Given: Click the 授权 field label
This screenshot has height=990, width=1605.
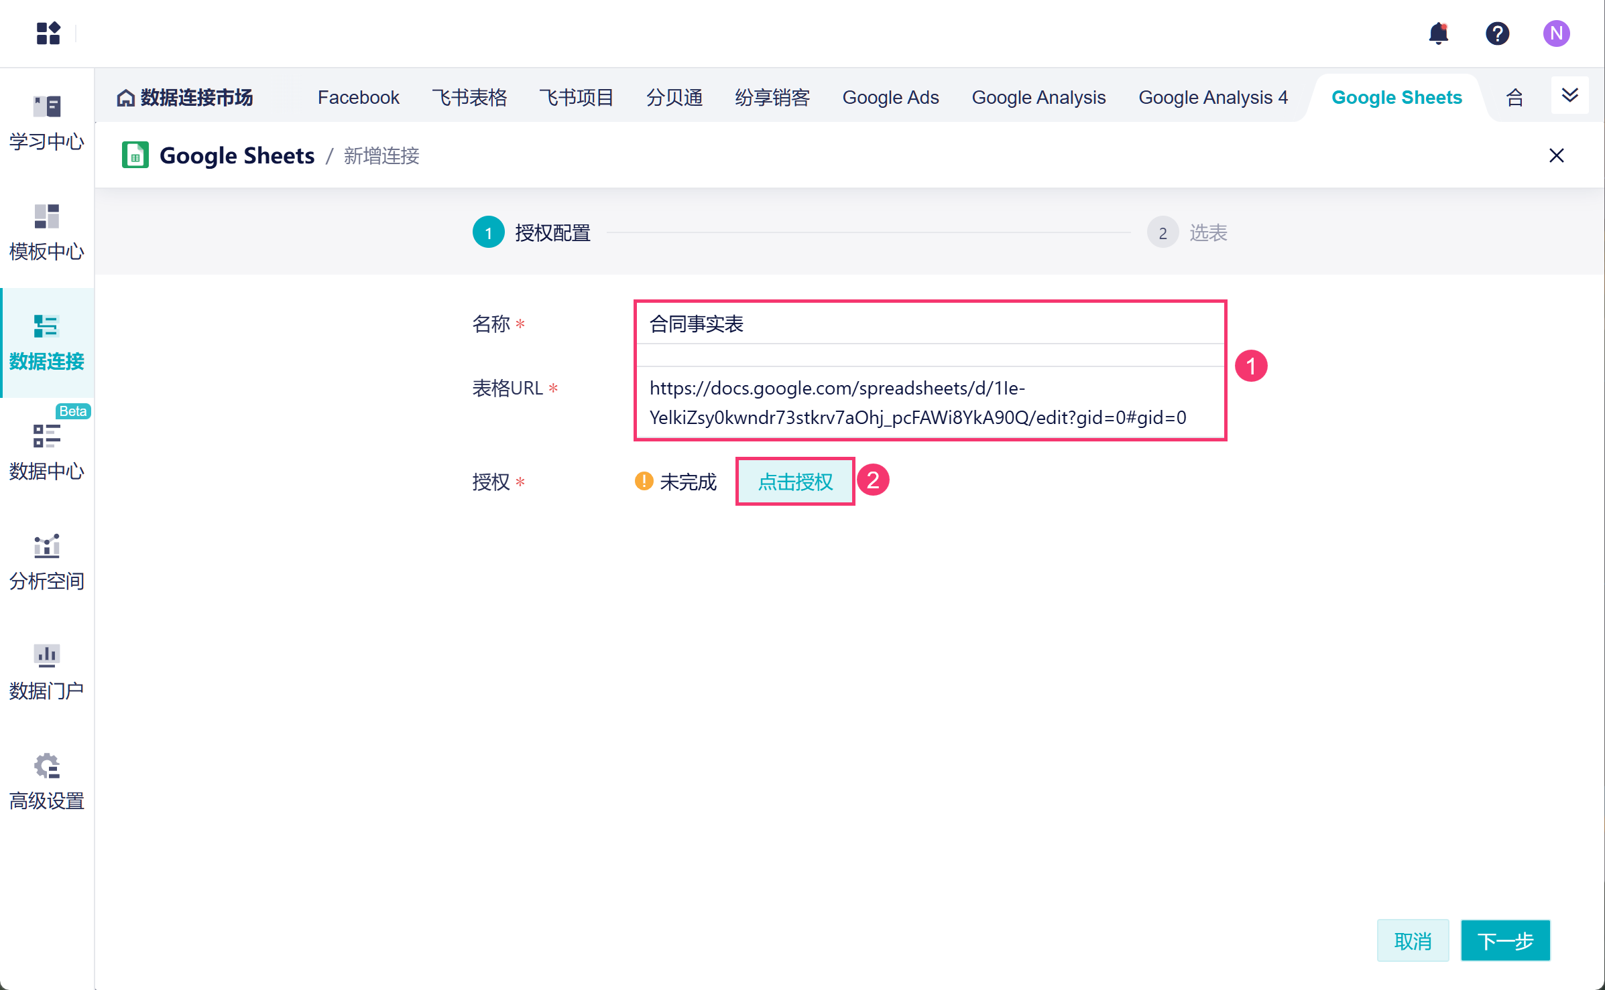Looking at the screenshot, I should (491, 482).
